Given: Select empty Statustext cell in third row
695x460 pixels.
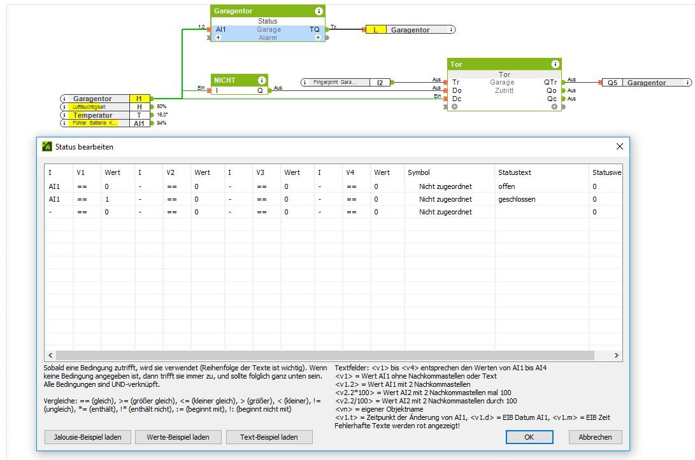Looking at the screenshot, I should click(541, 212).
